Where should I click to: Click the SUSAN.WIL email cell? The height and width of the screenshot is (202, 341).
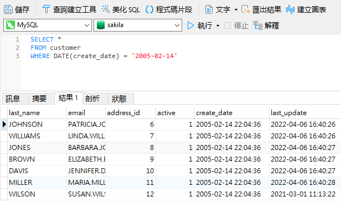(86, 194)
